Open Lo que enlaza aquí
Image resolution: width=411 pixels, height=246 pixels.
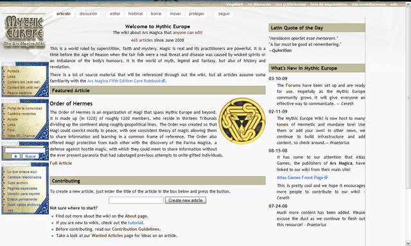pyautogui.click(x=22, y=172)
